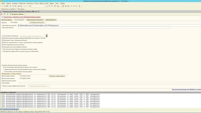
Task: Click the Redo arrow icon
Action: 27,6
